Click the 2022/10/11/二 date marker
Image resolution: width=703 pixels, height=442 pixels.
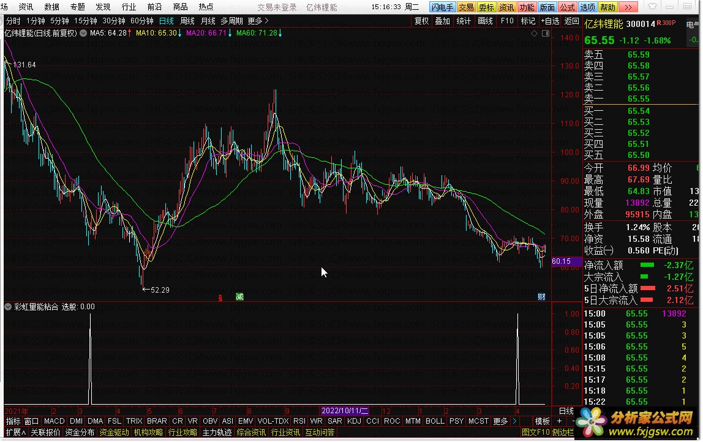(x=344, y=411)
